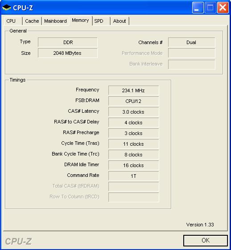Open the SPD tab
Image resolution: width=231 pixels, height=250 pixels.
pos(101,21)
